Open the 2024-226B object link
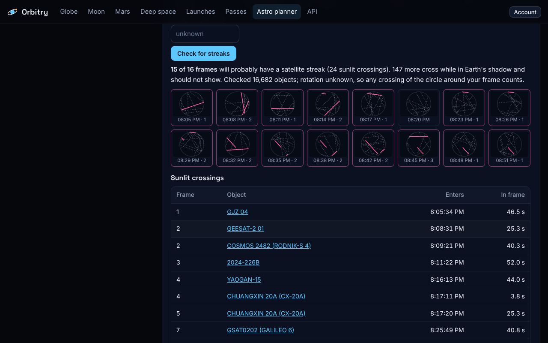The height and width of the screenshot is (343, 548). tap(243, 262)
